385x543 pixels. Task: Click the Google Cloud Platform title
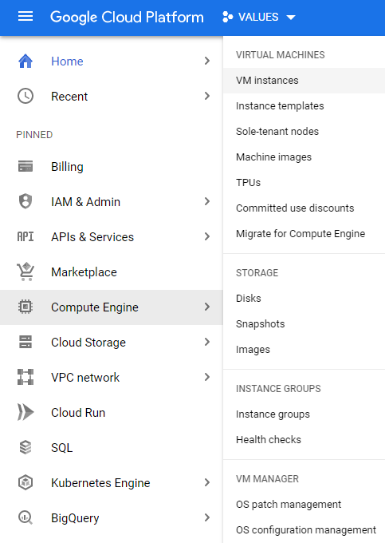point(127,17)
